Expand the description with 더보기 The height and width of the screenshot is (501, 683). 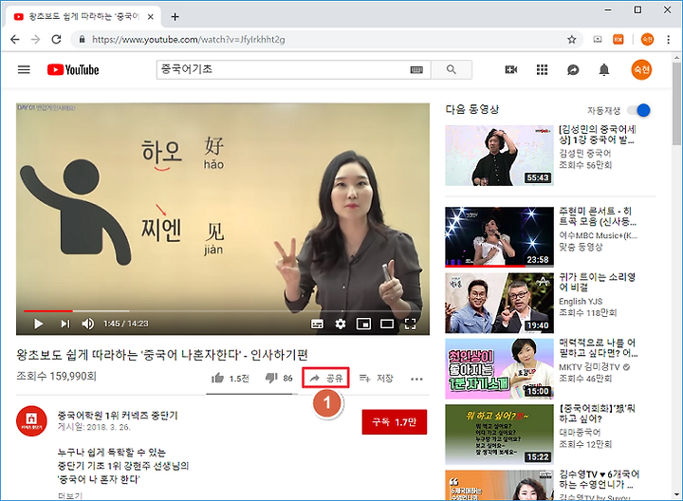point(69,495)
